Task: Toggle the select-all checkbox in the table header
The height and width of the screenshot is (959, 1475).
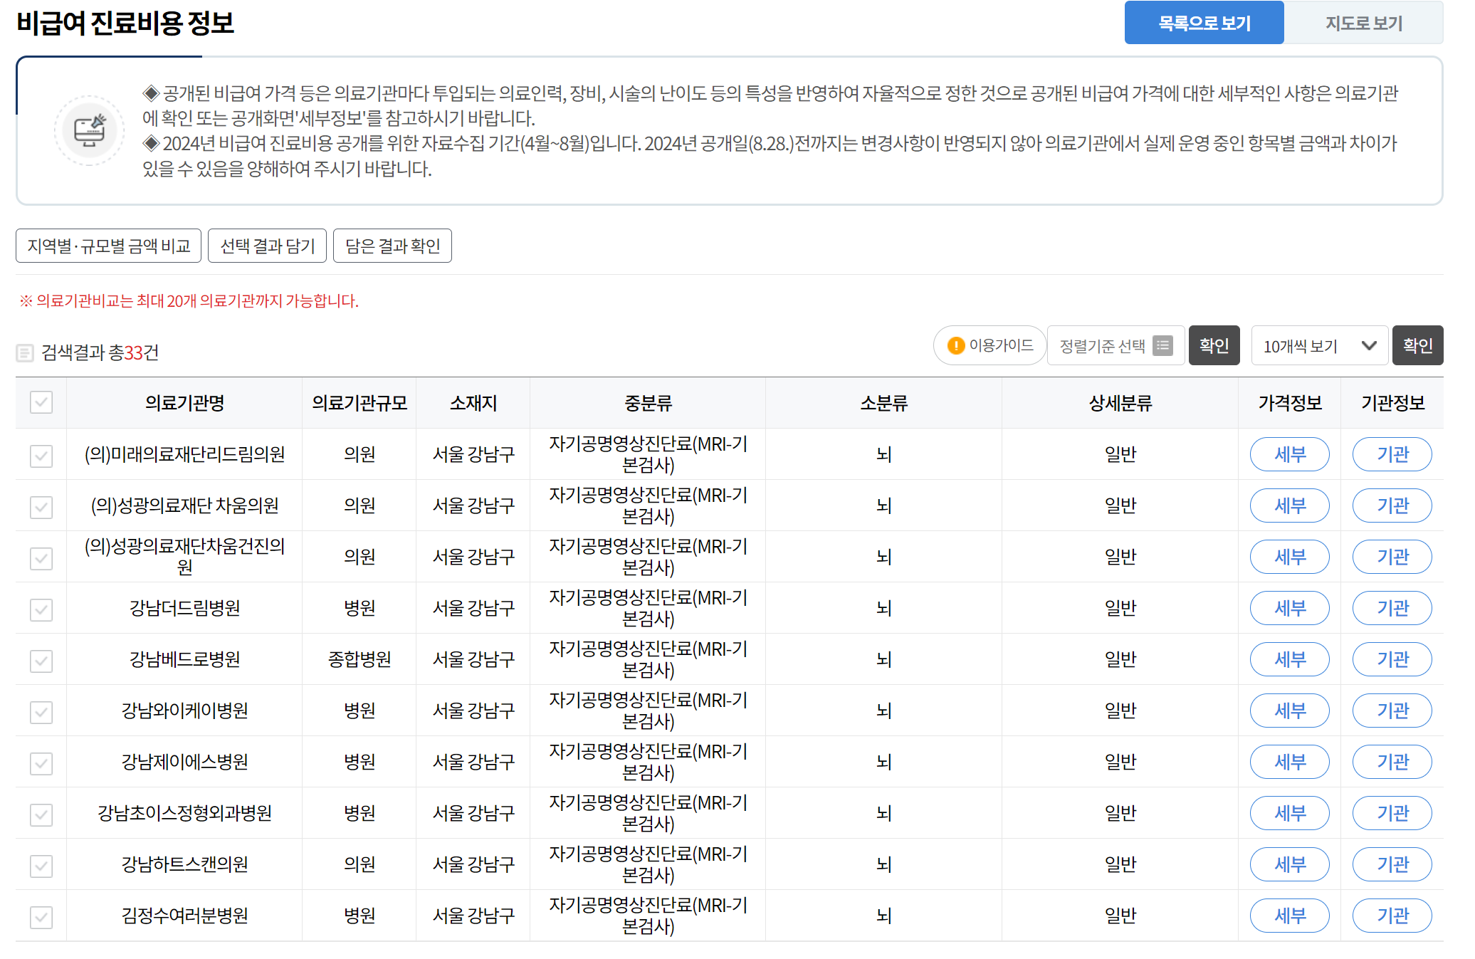Action: [41, 403]
